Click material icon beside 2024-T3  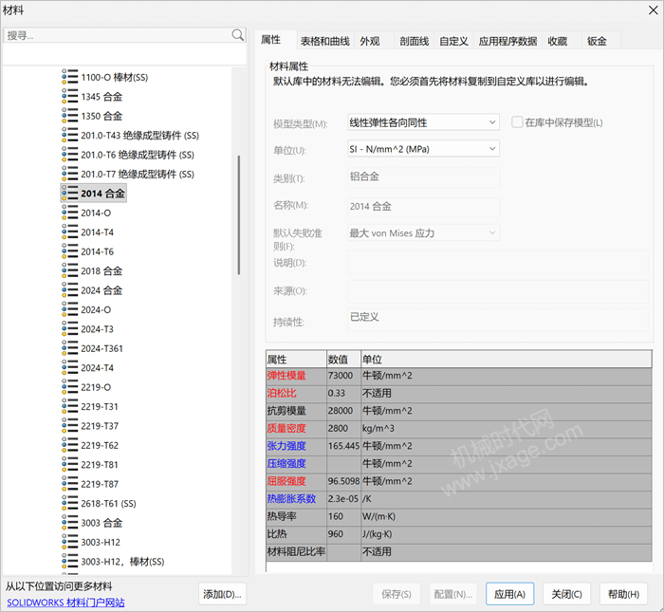70,329
